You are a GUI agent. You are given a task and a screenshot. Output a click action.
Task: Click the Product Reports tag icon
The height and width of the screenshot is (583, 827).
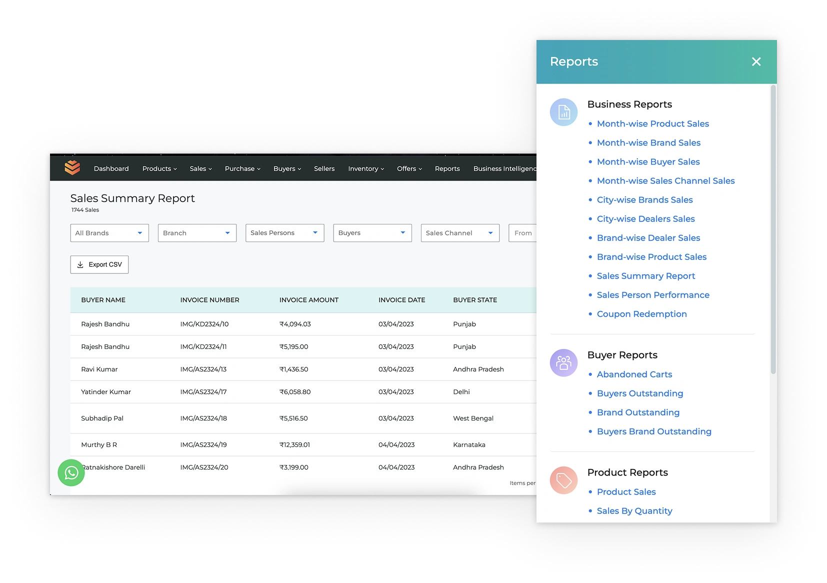564,480
